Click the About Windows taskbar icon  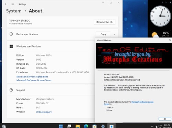point(111,126)
